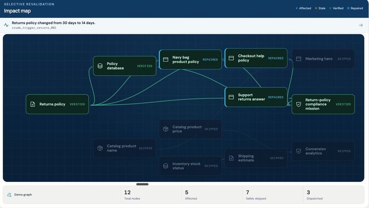This screenshot has width=369, height=208.
Task: Select the Catalog product name node
Action: click(x=125, y=148)
